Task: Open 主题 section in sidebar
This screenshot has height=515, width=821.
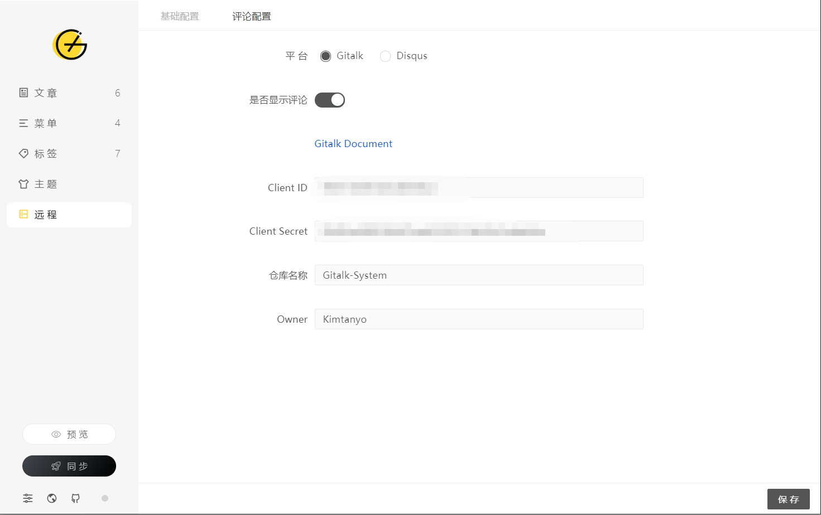Action: (69, 184)
